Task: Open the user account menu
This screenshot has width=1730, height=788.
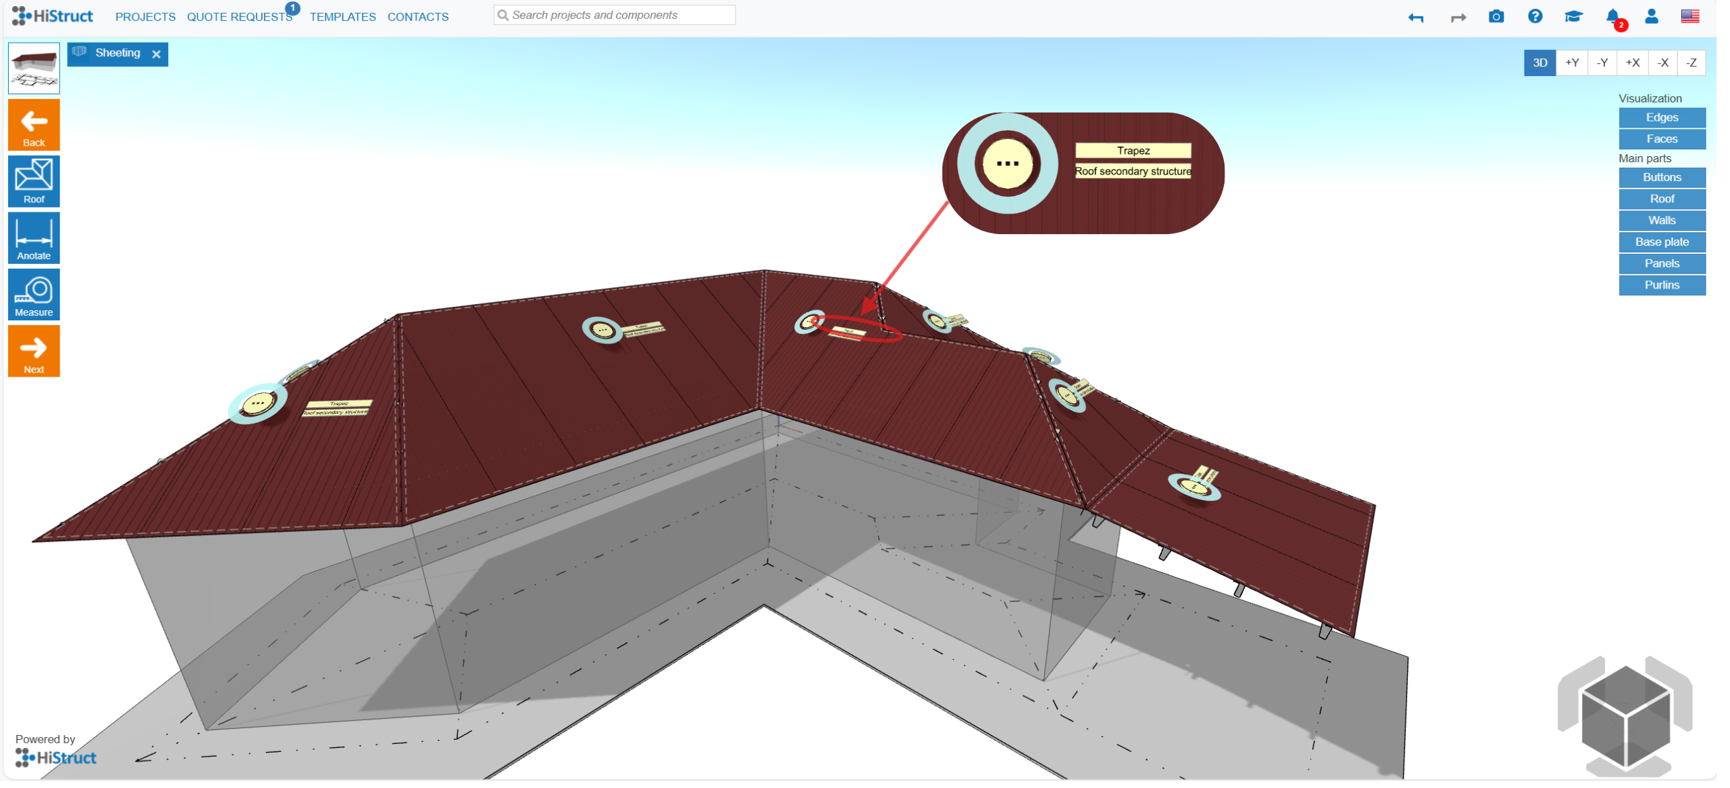Action: 1651,17
